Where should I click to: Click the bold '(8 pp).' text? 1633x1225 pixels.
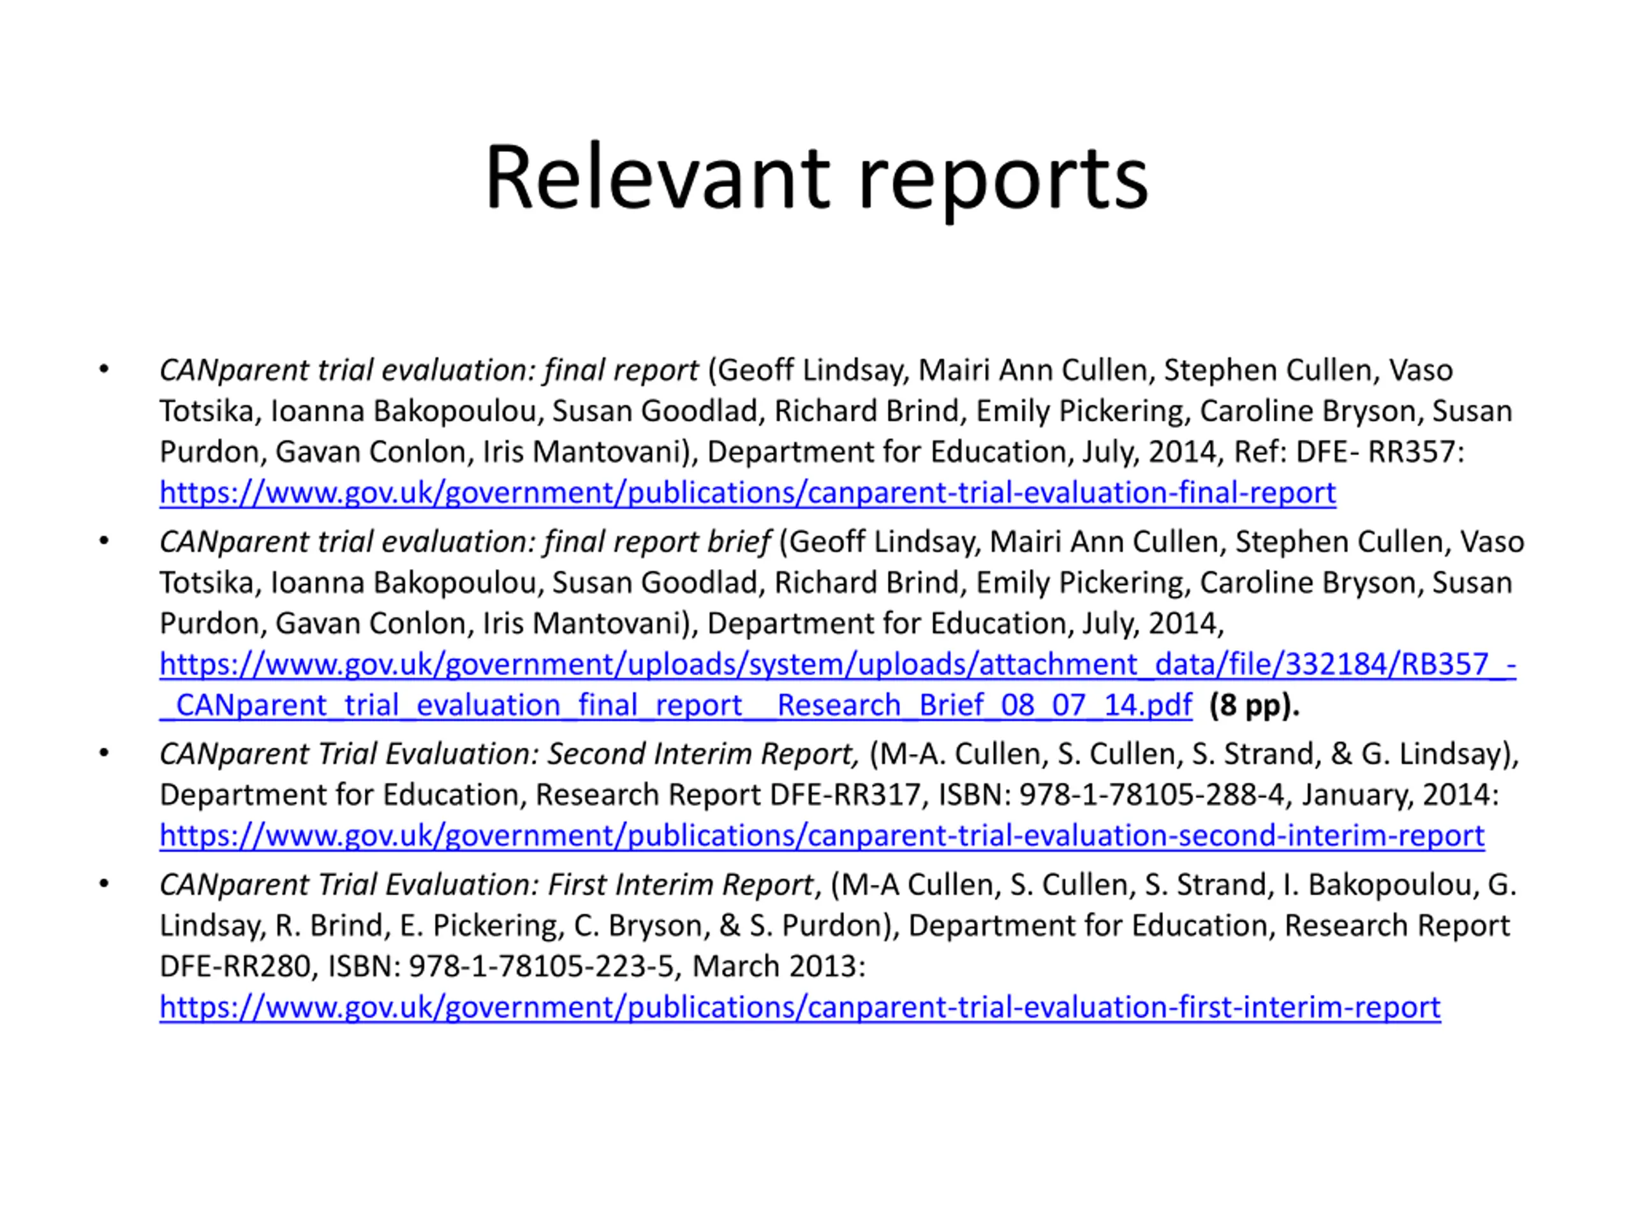[1254, 706]
